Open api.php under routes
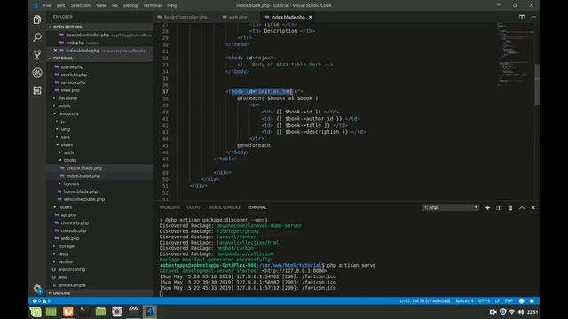568x319 pixels. (68, 214)
